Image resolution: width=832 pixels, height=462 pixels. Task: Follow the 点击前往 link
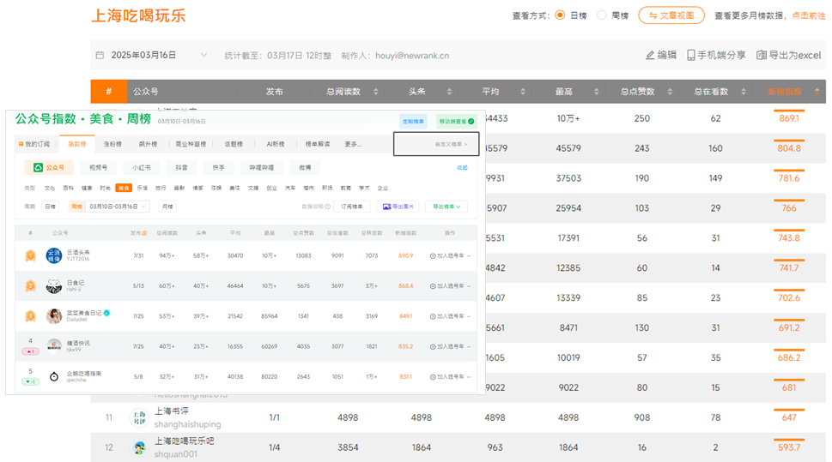(x=808, y=15)
